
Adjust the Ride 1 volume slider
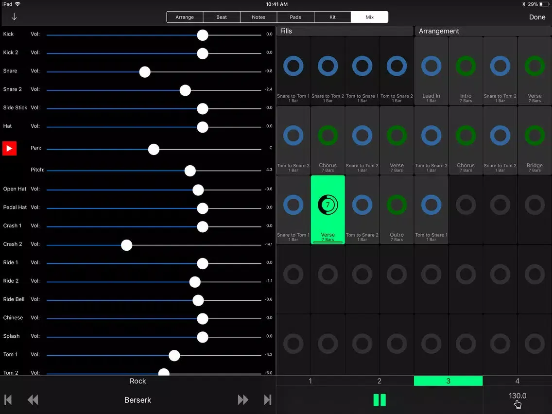point(203,263)
